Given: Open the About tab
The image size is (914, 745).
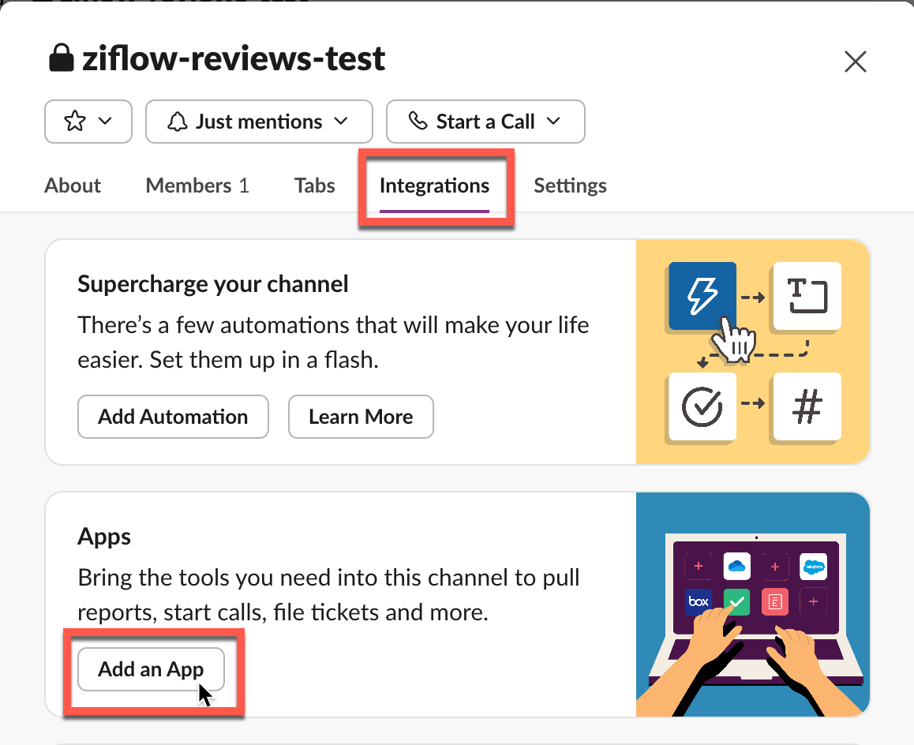Looking at the screenshot, I should coord(72,185).
